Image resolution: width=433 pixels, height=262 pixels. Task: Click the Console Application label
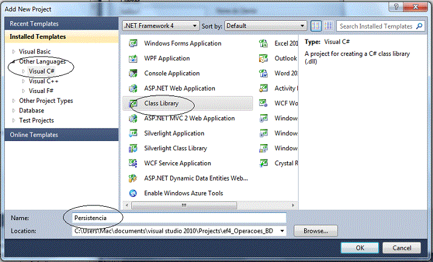(171, 74)
